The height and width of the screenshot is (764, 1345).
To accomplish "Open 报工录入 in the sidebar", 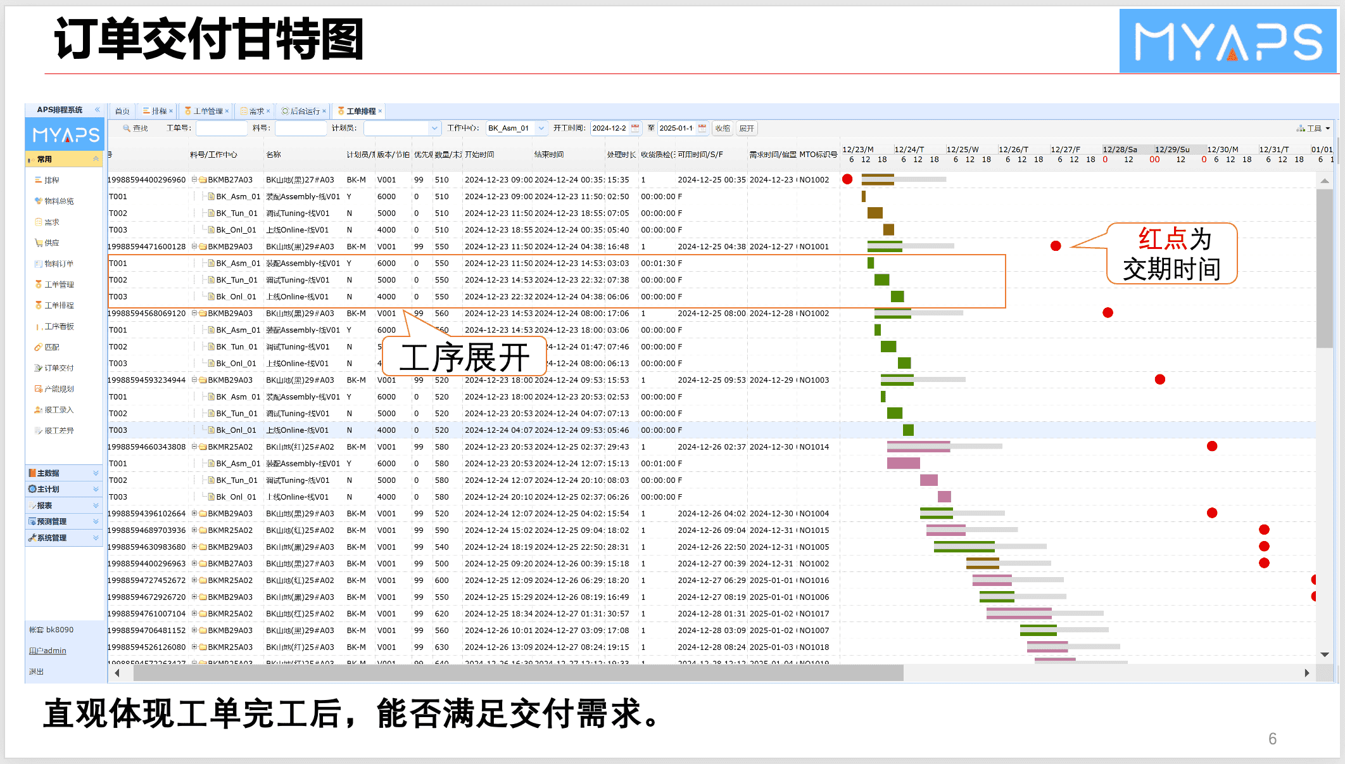I will pyautogui.click(x=58, y=410).
